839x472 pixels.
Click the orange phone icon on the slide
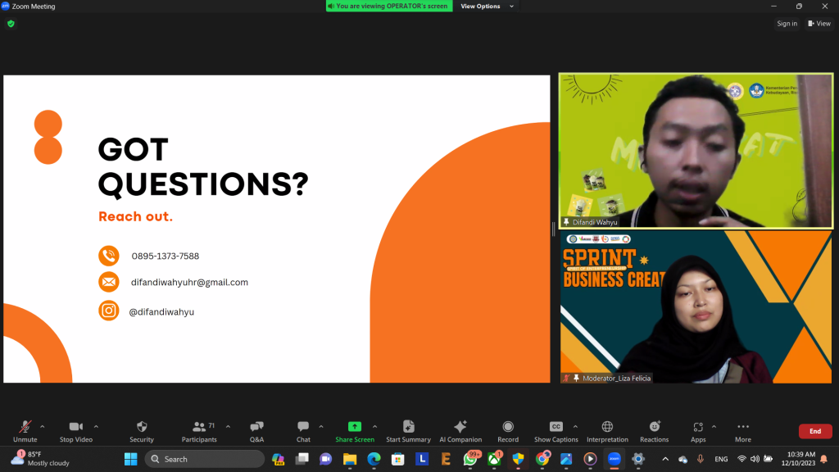(x=109, y=256)
